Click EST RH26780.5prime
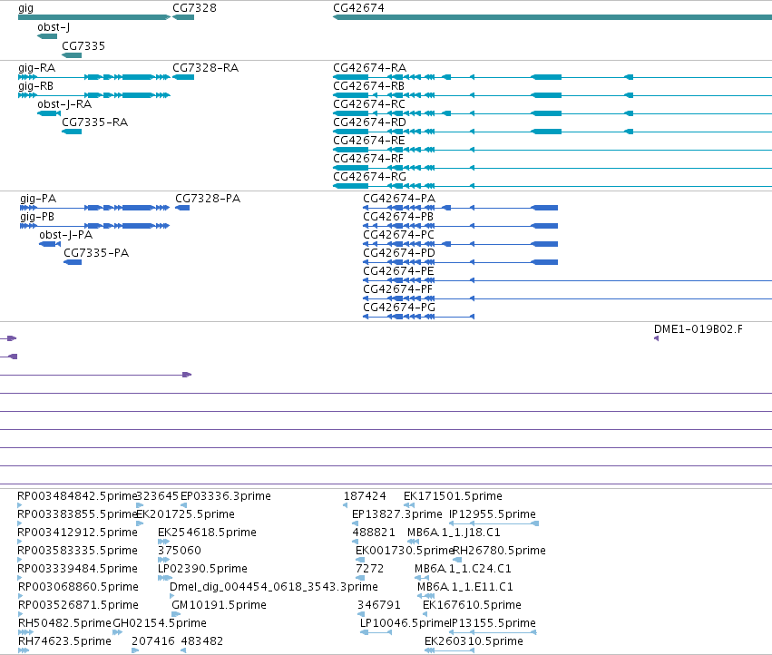Image resolution: width=772 pixels, height=655 pixels. tap(499, 550)
